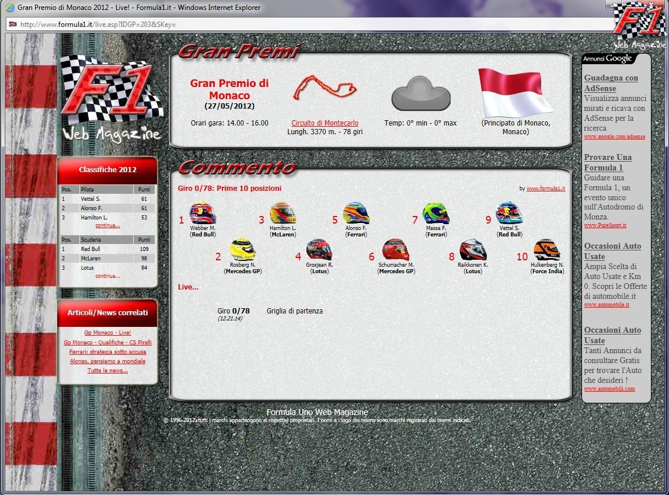The image size is (669, 495).
Task: Click Massa F. green helmet icon
Action: click(436, 213)
